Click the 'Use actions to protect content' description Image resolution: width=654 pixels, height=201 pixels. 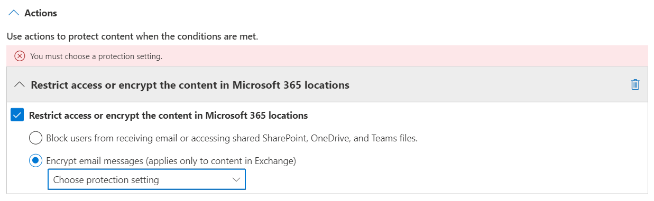[132, 37]
